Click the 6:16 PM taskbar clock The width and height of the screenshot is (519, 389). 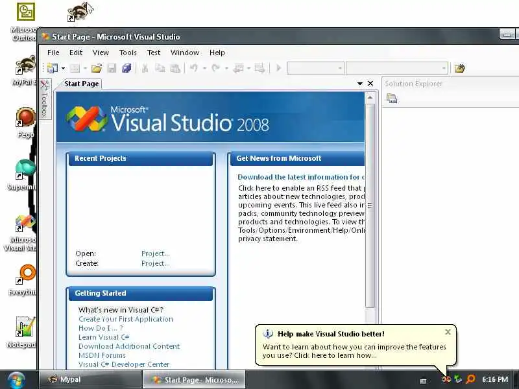pyautogui.click(x=495, y=379)
